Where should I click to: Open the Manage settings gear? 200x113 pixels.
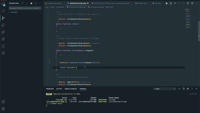3,109
